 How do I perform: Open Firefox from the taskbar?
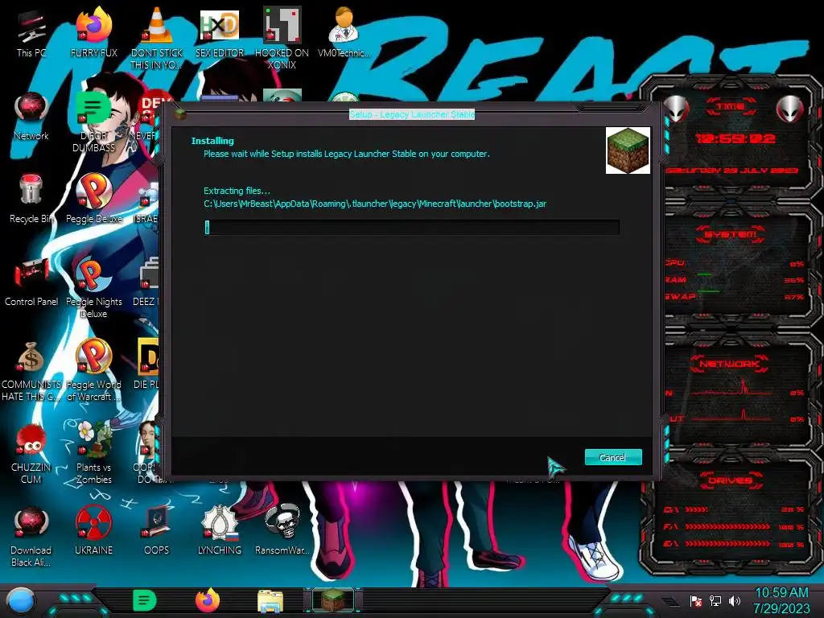click(x=208, y=600)
